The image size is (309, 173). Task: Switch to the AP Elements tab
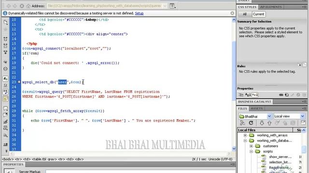point(271,7)
